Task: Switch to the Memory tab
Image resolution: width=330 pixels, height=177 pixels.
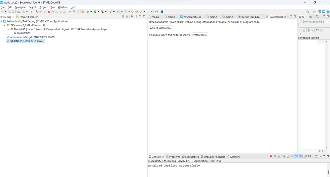Action: coord(234,157)
